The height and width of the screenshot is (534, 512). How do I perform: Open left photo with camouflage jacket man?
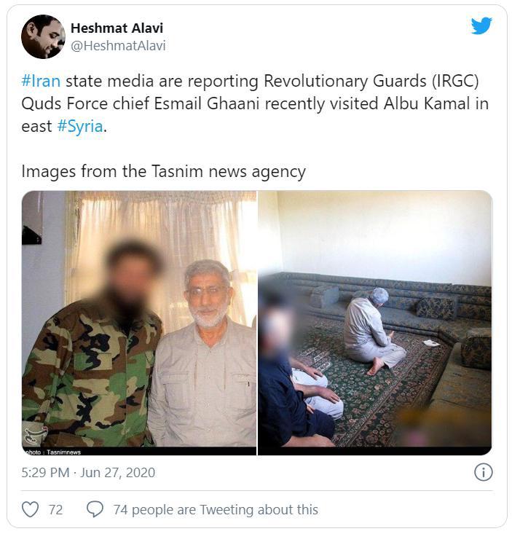pos(139,323)
